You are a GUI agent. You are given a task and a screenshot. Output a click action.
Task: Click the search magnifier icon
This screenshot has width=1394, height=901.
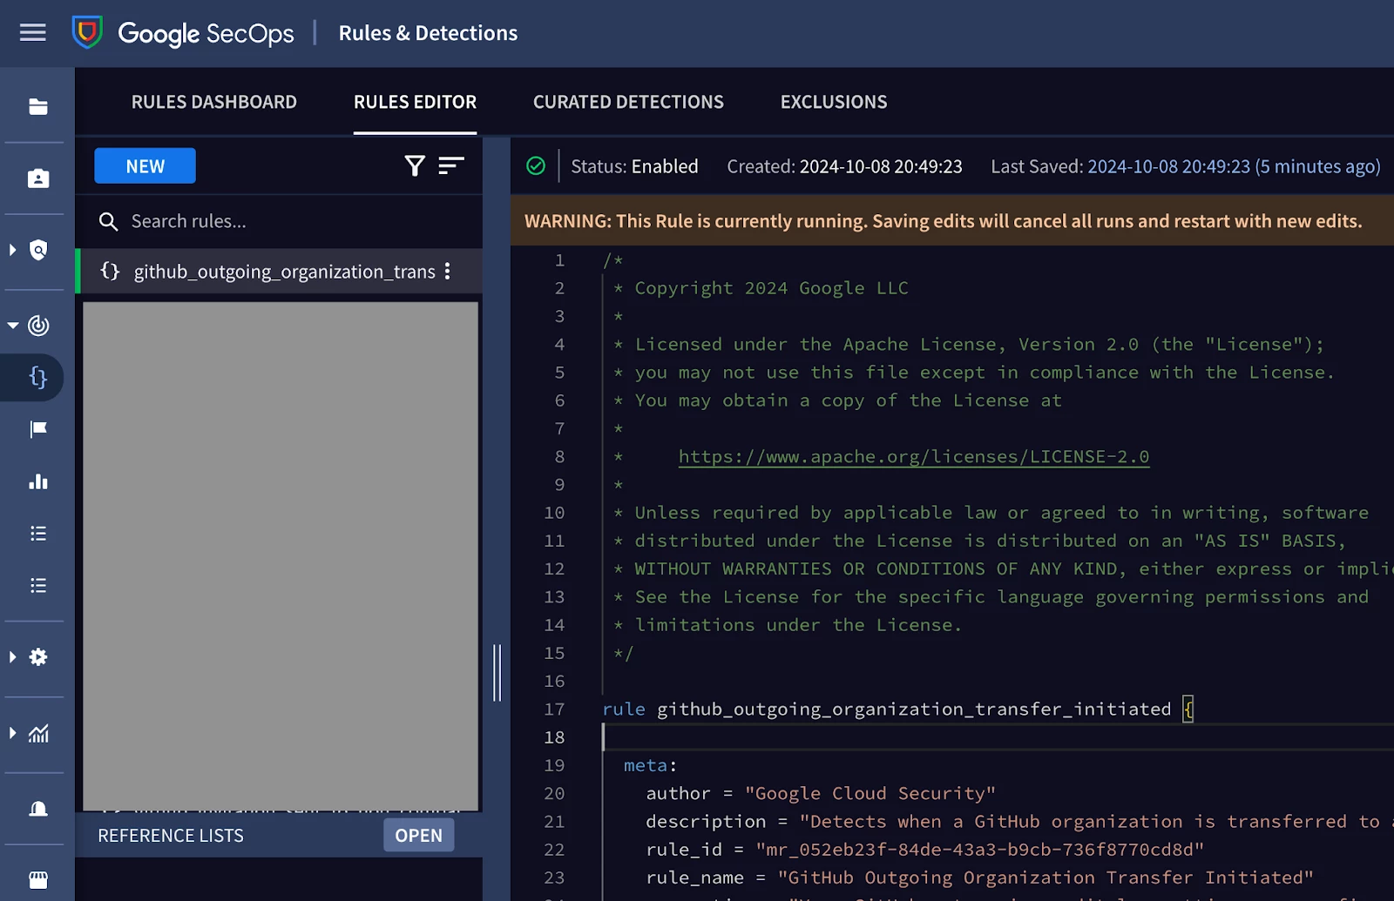[108, 222]
